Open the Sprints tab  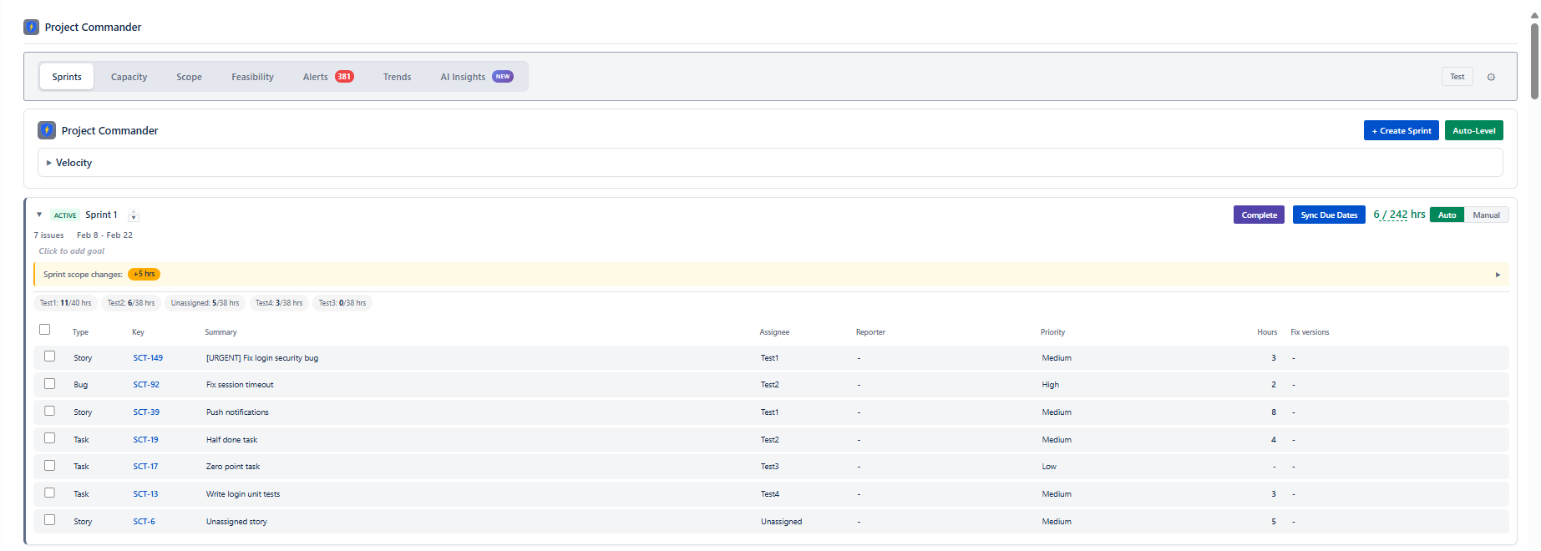click(x=67, y=77)
